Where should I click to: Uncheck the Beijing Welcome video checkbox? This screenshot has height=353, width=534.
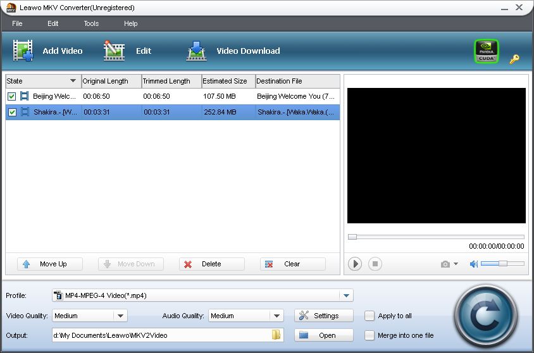click(x=11, y=96)
